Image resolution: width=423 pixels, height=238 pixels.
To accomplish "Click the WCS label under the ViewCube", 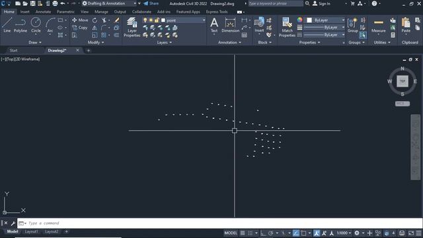I will coord(403,104).
